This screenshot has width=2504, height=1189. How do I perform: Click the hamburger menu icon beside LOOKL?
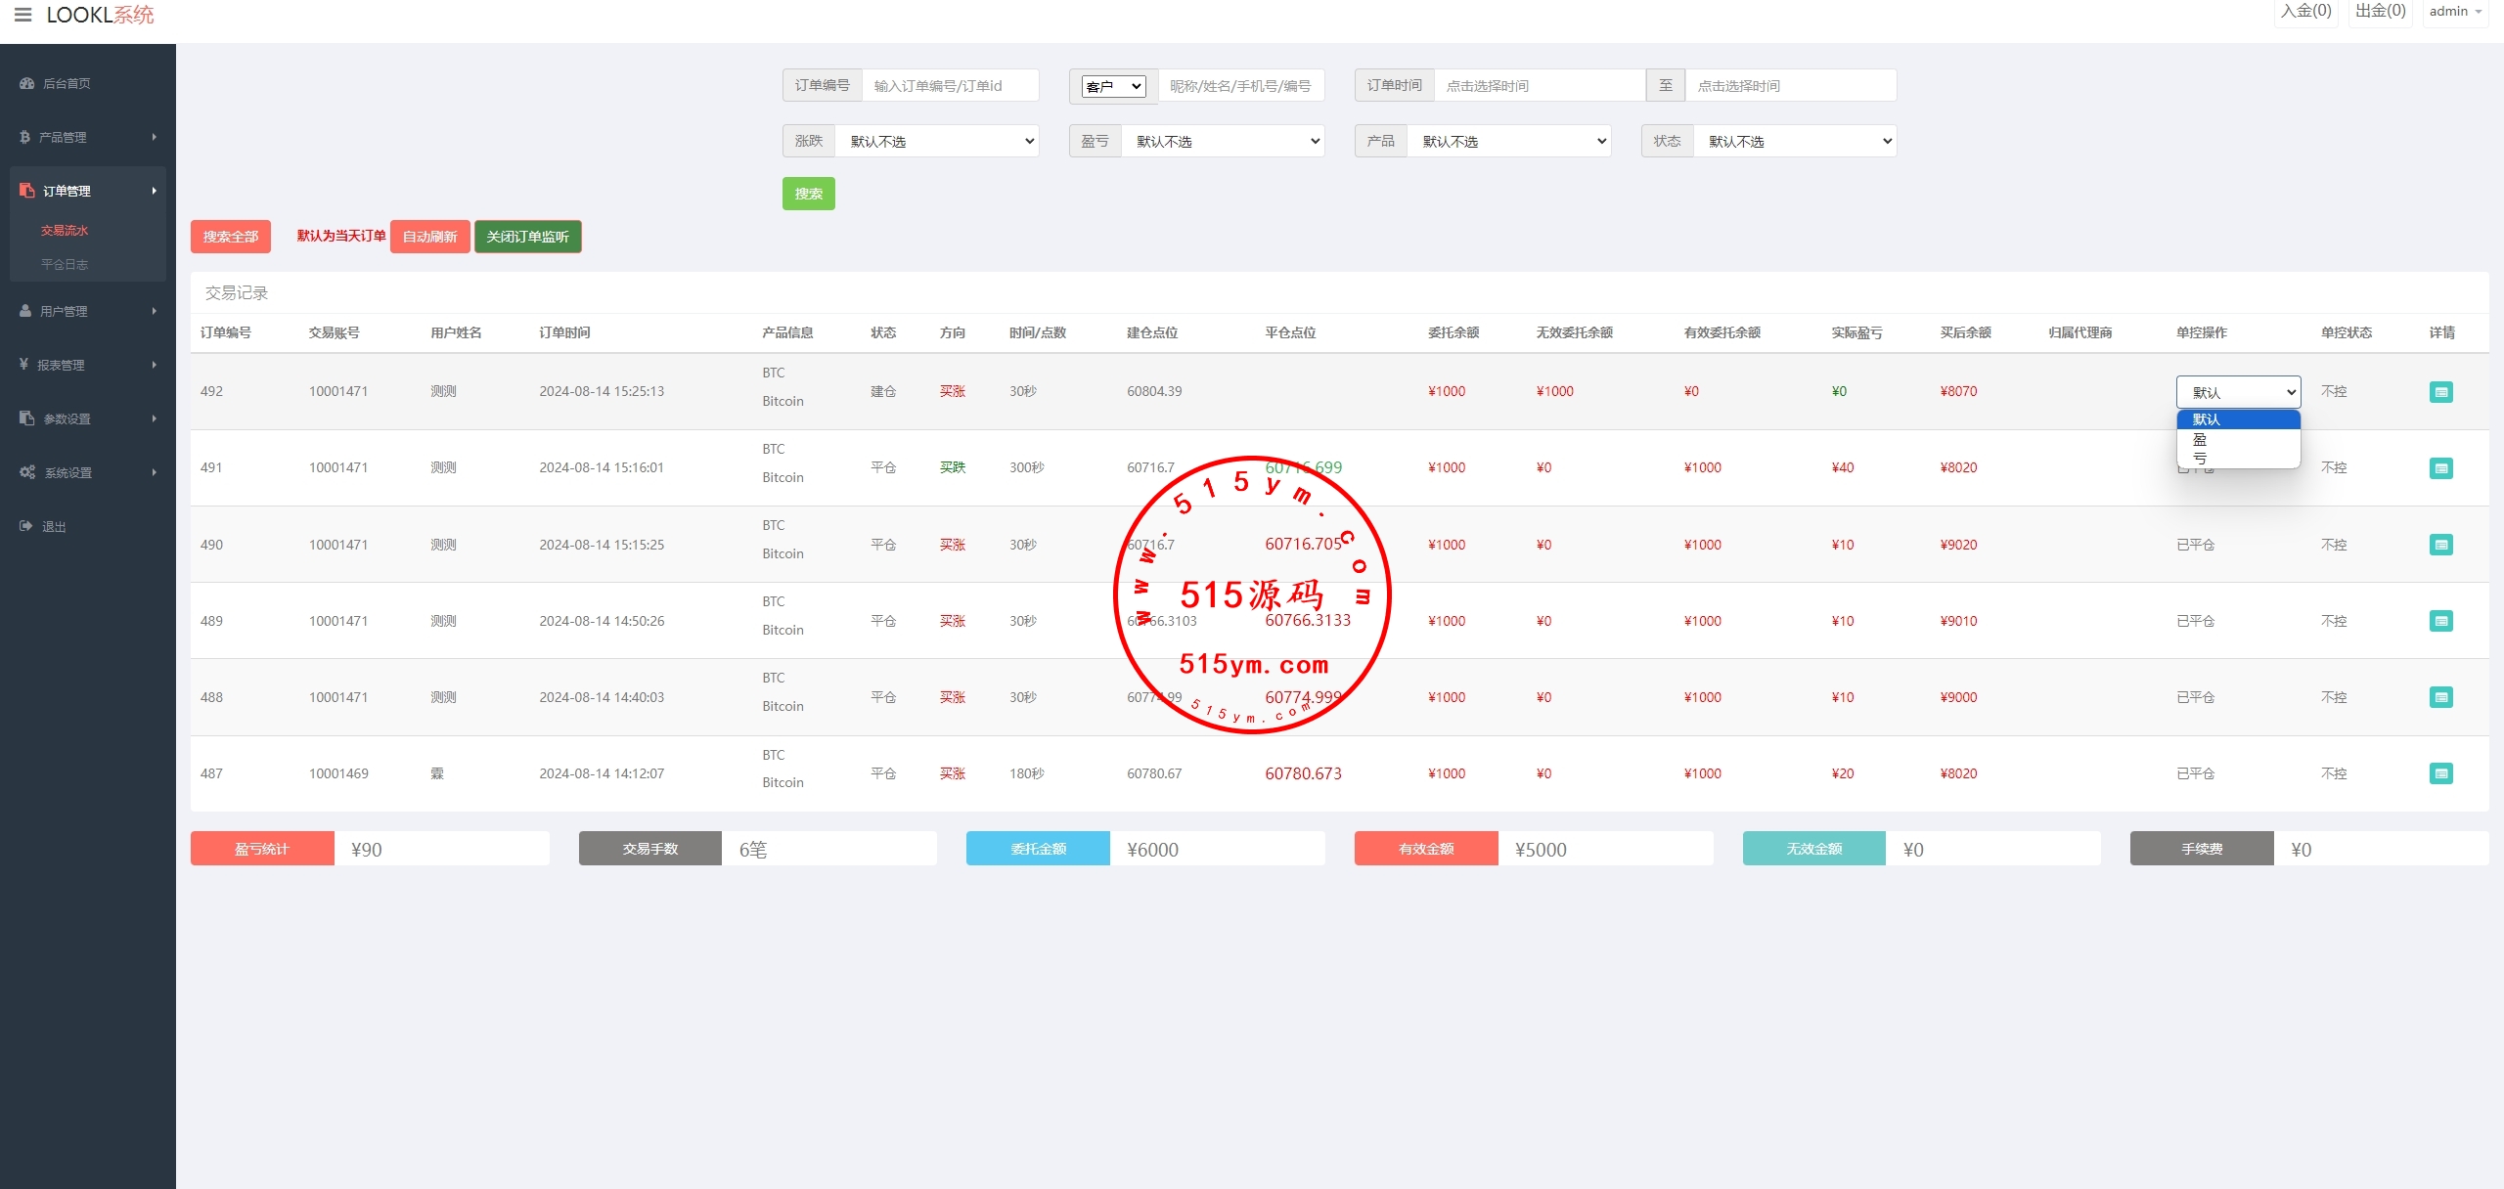coord(22,15)
